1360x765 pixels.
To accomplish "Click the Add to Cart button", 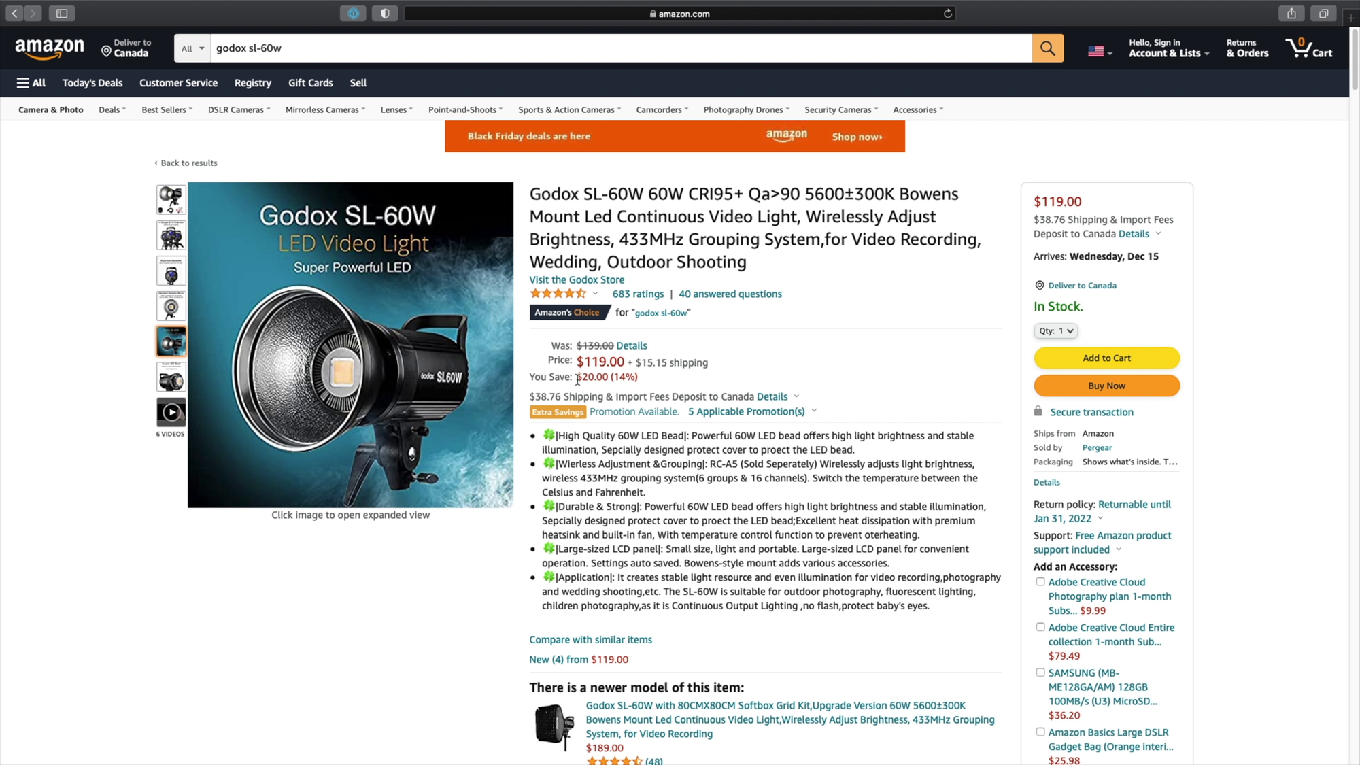I will [1106, 358].
